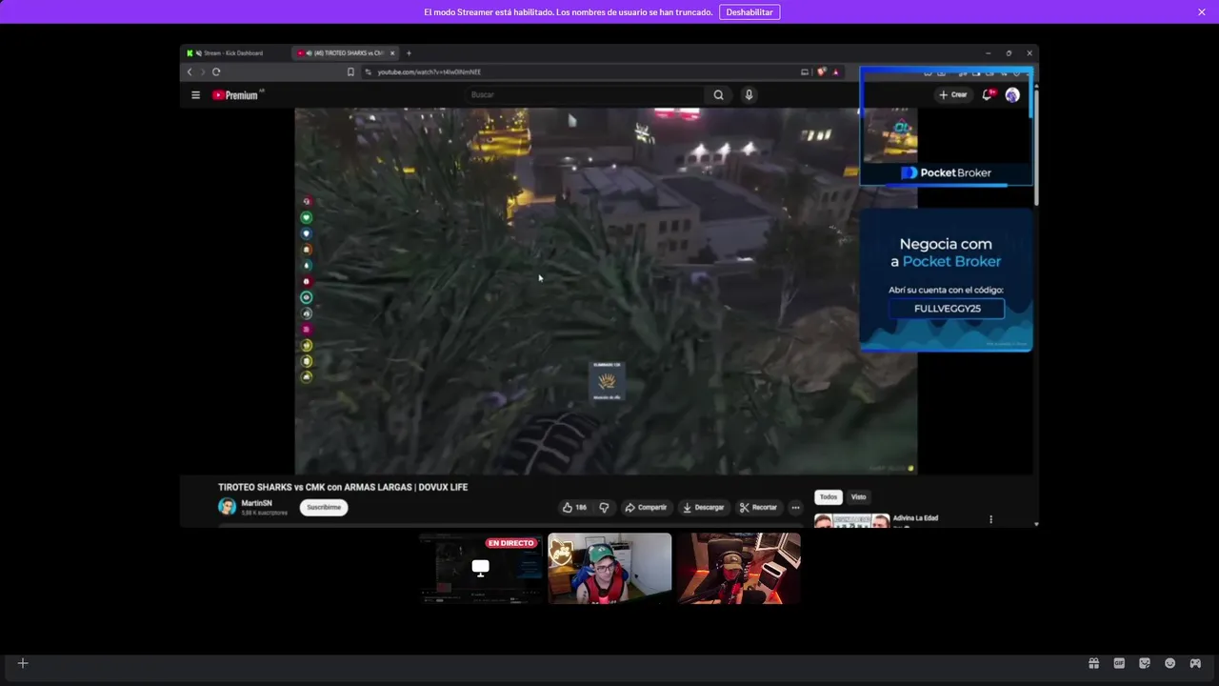This screenshot has width=1219, height=686.
Task: Open the gift icon in chat bar
Action: [x=1093, y=663]
